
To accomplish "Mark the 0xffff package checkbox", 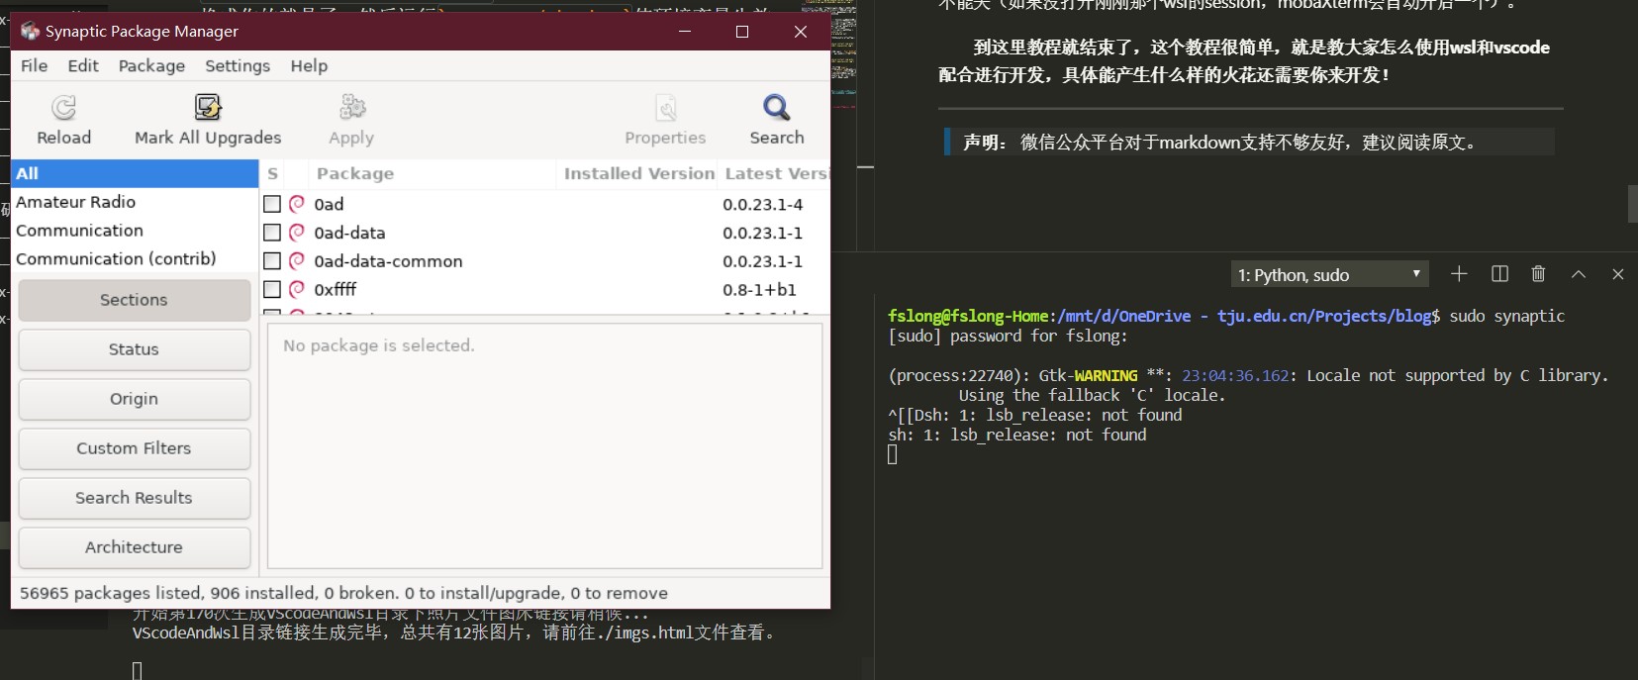I will (x=272, y=289).
